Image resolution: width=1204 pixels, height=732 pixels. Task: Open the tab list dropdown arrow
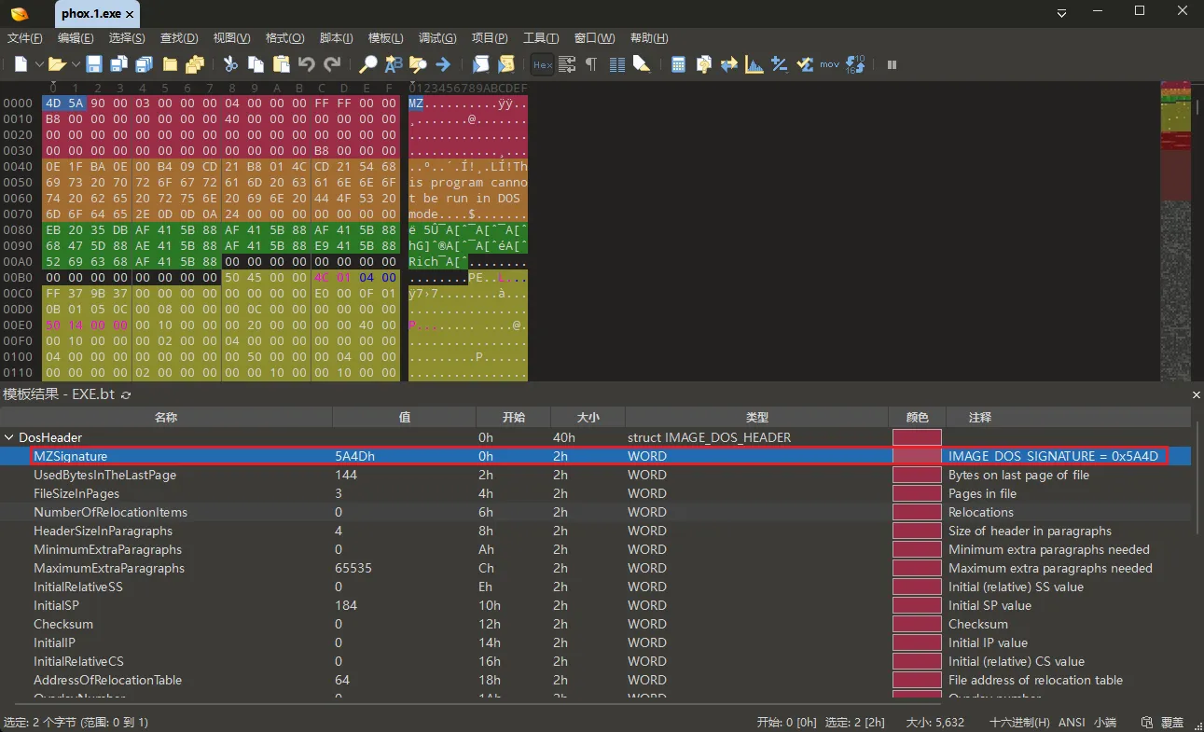click(1062, 14)
